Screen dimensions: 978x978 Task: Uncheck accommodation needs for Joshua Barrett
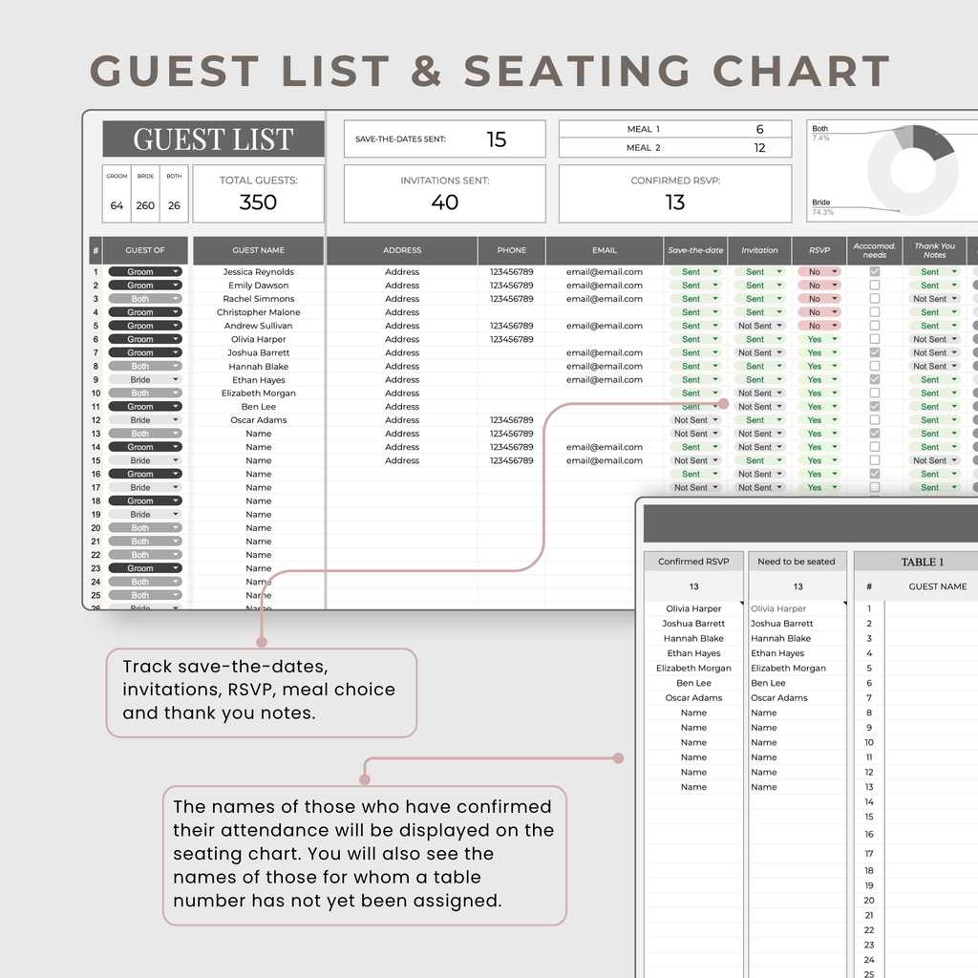click(x=875, y=352)
